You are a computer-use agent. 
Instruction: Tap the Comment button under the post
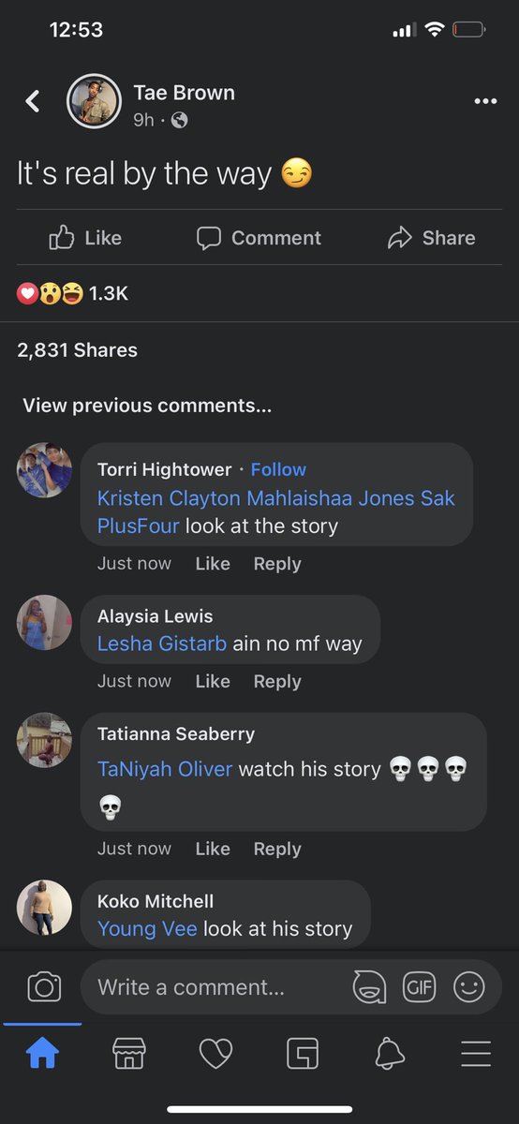click(x=259, y=238)
